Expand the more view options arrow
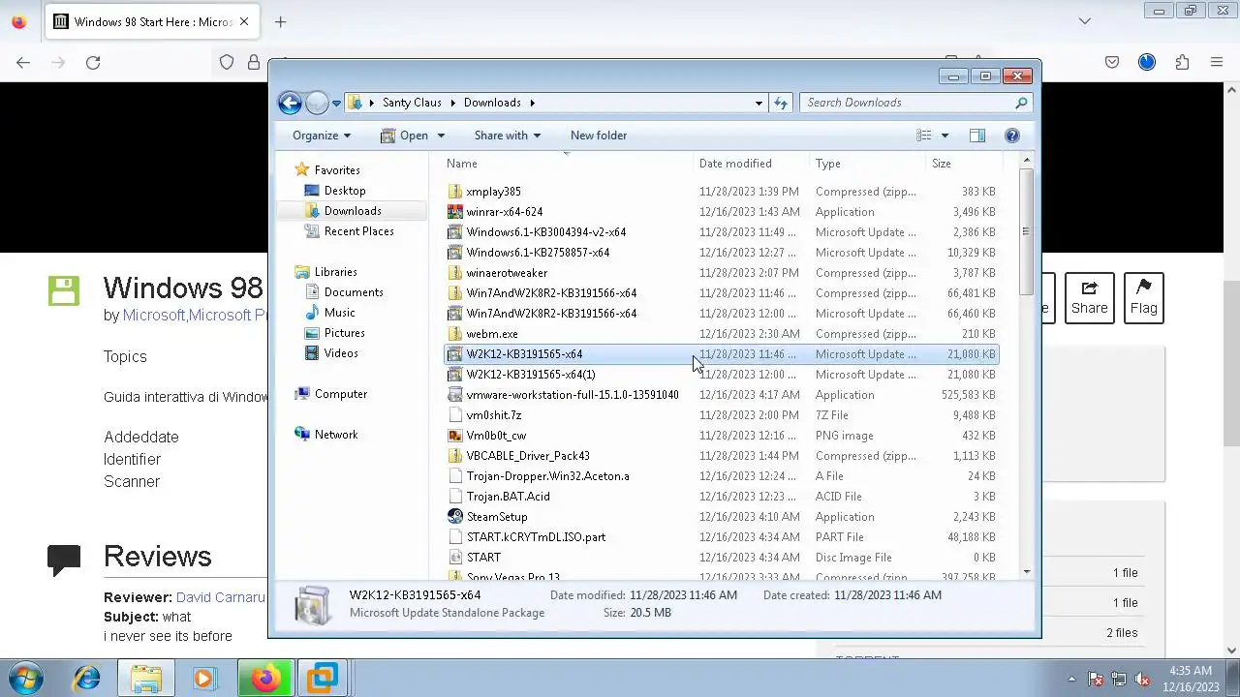Screen dimensions: 1240x697 [945, 136]
